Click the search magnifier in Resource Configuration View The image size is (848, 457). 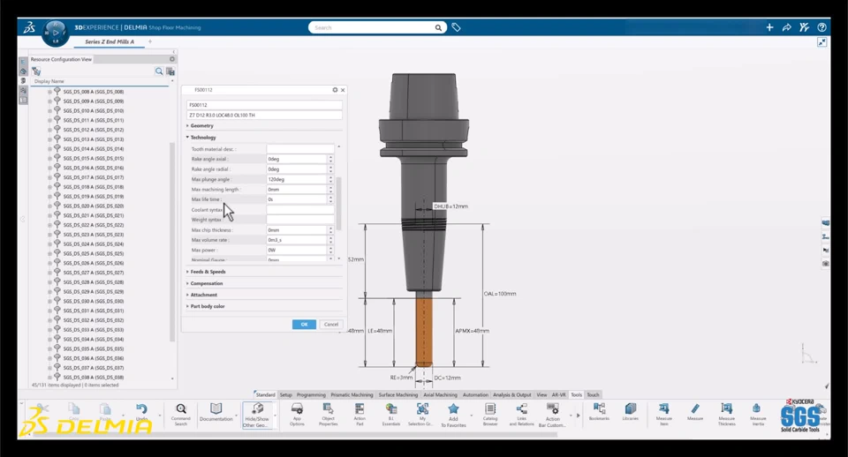click(x=159, y=71)
